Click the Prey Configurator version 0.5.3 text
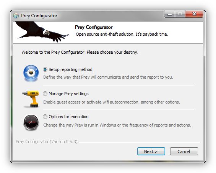This screenshot has height=173, width=216. click(47, 142)
